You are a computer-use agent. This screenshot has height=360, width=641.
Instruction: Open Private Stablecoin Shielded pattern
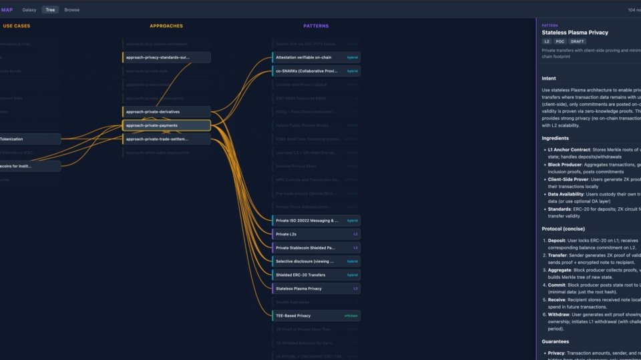click(316, 248)
